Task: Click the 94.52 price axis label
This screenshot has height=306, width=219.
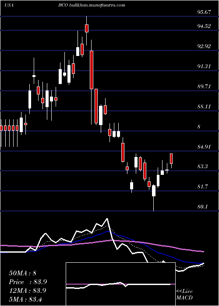Action: (204, 26)
